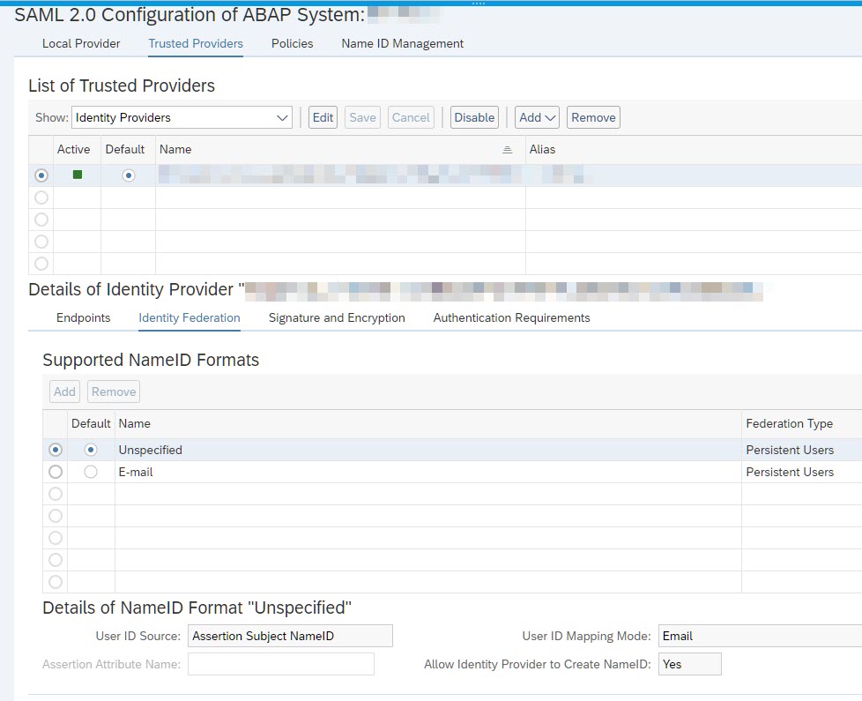The height and width of the screenshot is (701, 862).
Task: Select the E-mail NameID format row
Action: 56,472
